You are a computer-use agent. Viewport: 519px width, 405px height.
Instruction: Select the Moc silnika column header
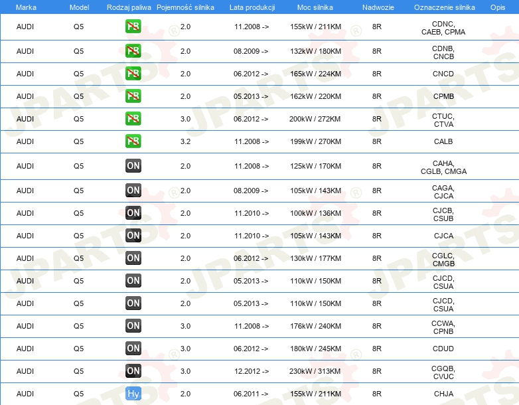pyautogui.click(x=315, y=7)
